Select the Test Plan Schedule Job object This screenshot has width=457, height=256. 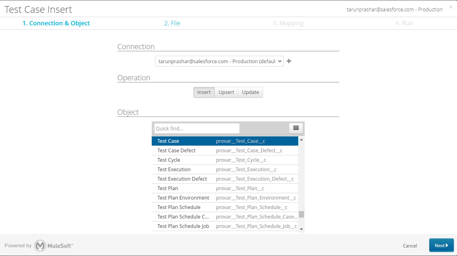[x=225, y=226]
